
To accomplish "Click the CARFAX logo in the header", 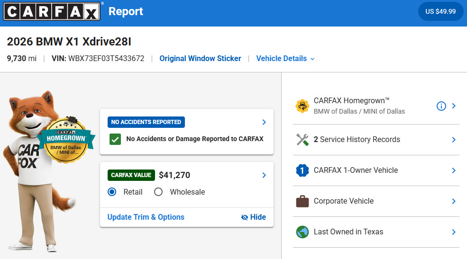I will [52, 11].
